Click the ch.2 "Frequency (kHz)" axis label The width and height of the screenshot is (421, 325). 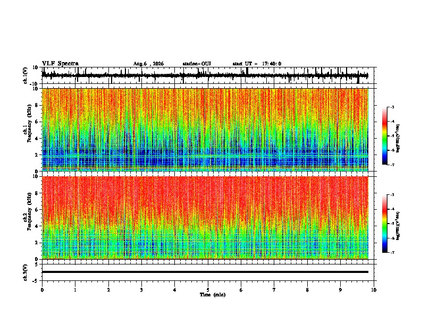click(x=30, y=211)
